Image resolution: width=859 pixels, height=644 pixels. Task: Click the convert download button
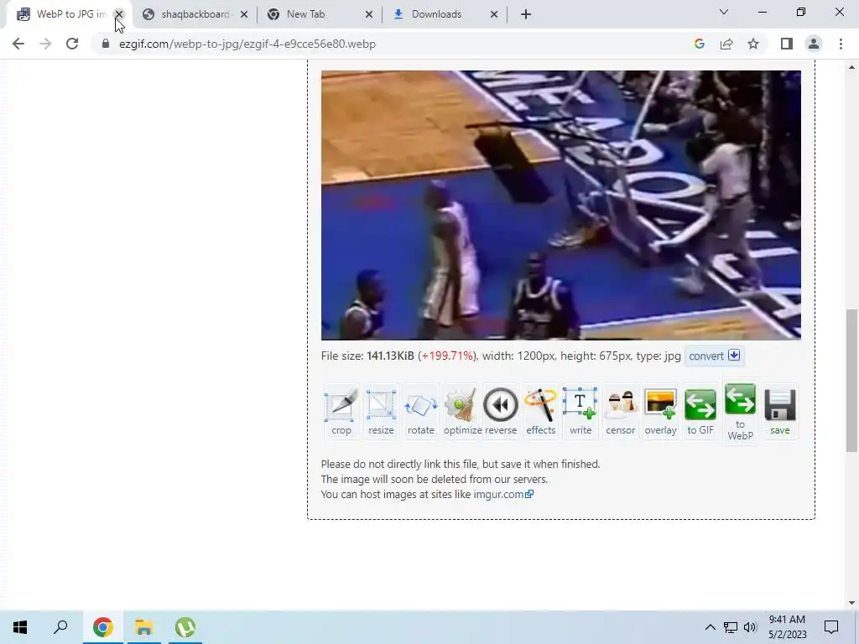coord(715,356)
